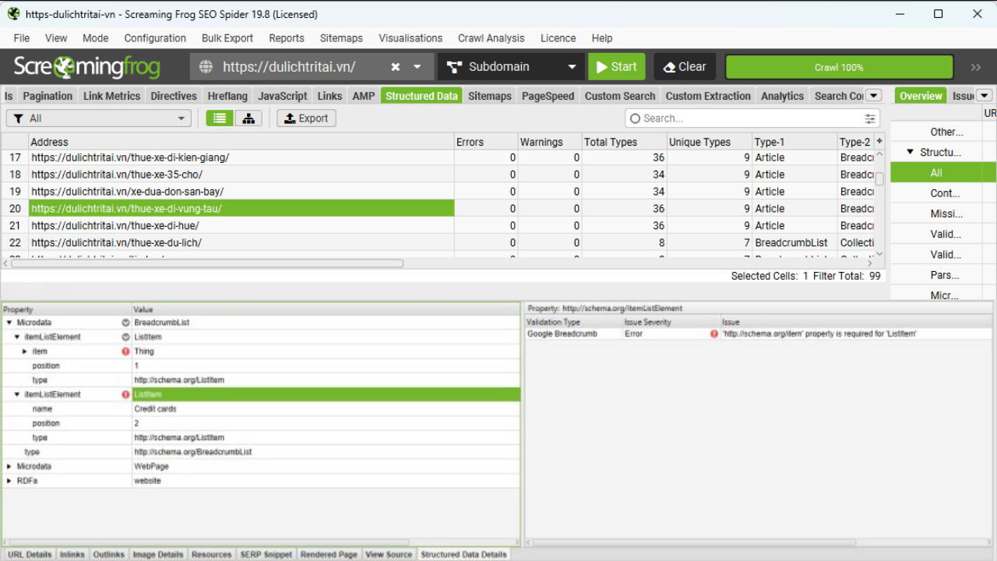Screen dimensions: 997x561
Task: Open search filter options icon
Action: [x=869, y=118]
